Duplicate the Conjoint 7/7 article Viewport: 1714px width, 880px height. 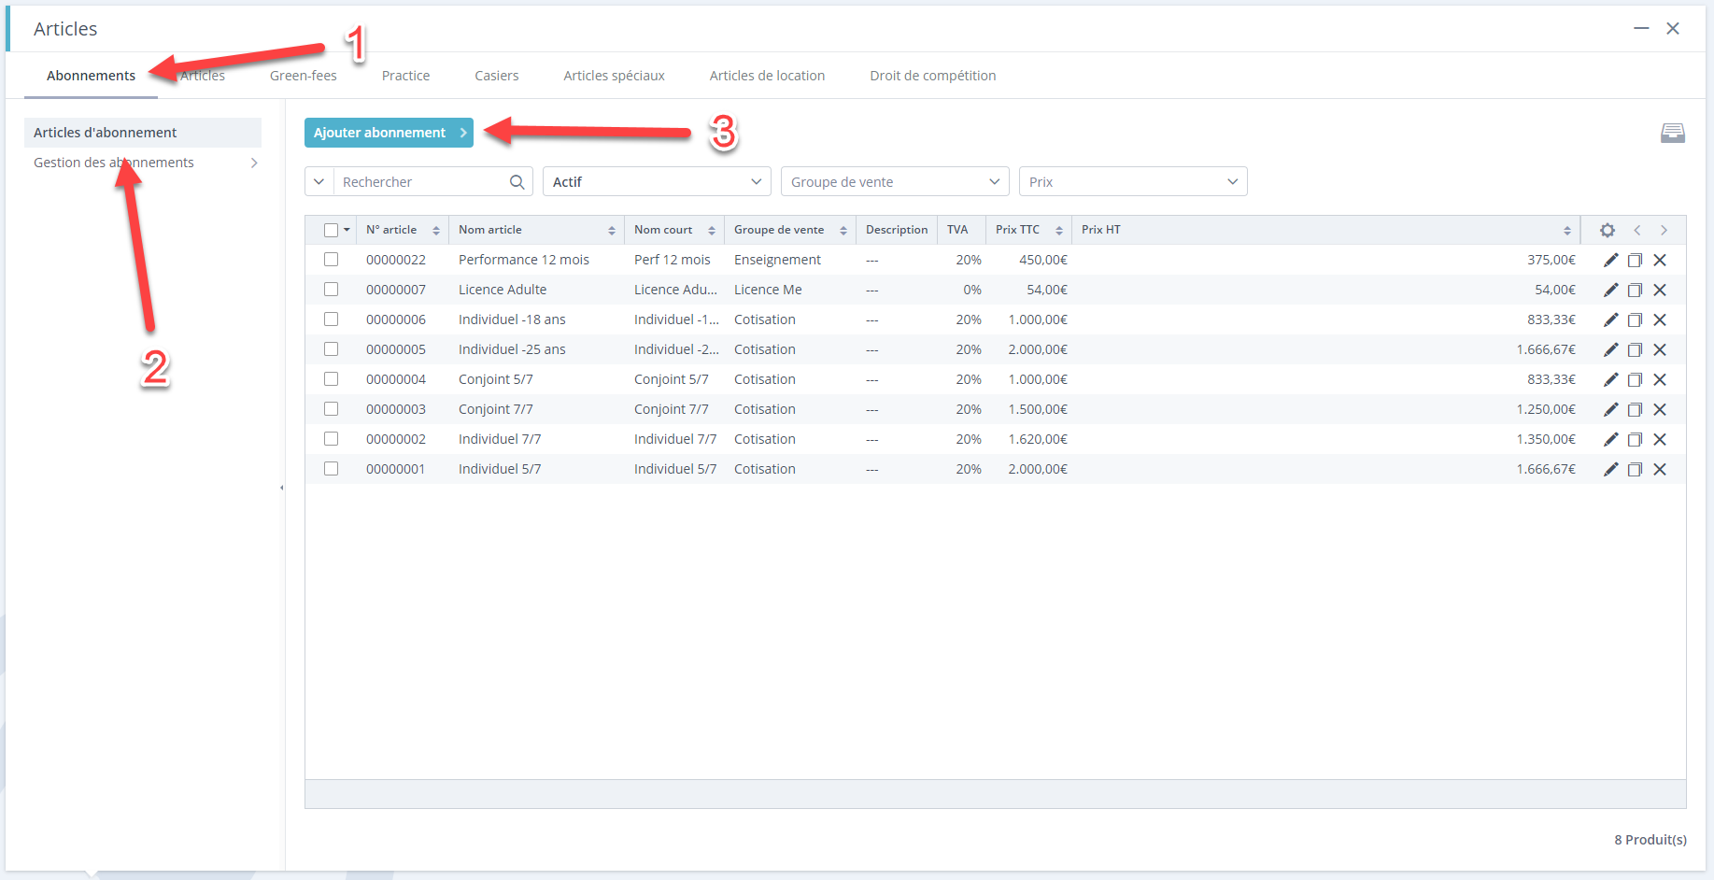point(1635,409)
